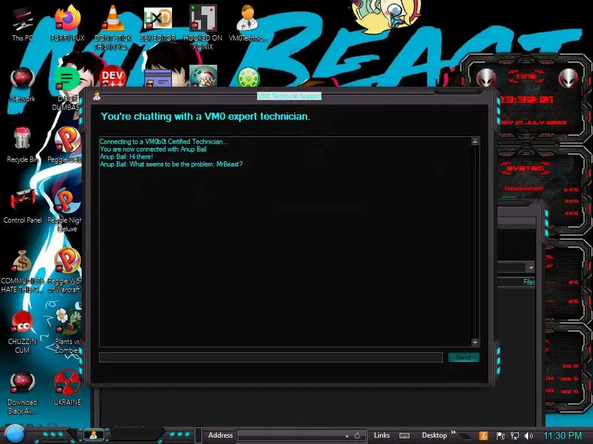Open the FURRY FUX Firefox icon
This screenshot has width=593, height=444.
[67, 23]
